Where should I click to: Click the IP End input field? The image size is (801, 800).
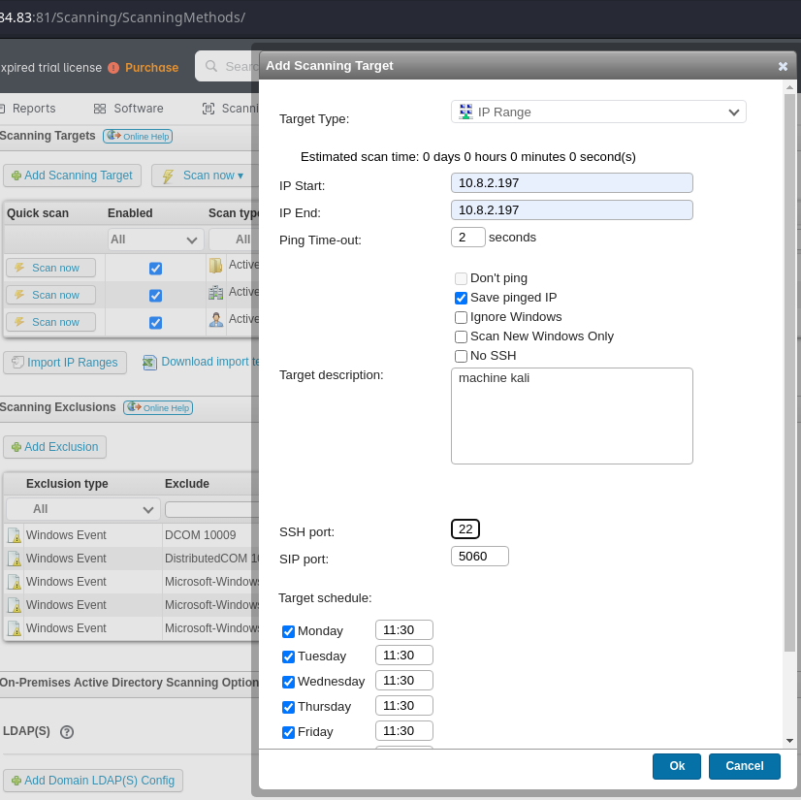571,210
